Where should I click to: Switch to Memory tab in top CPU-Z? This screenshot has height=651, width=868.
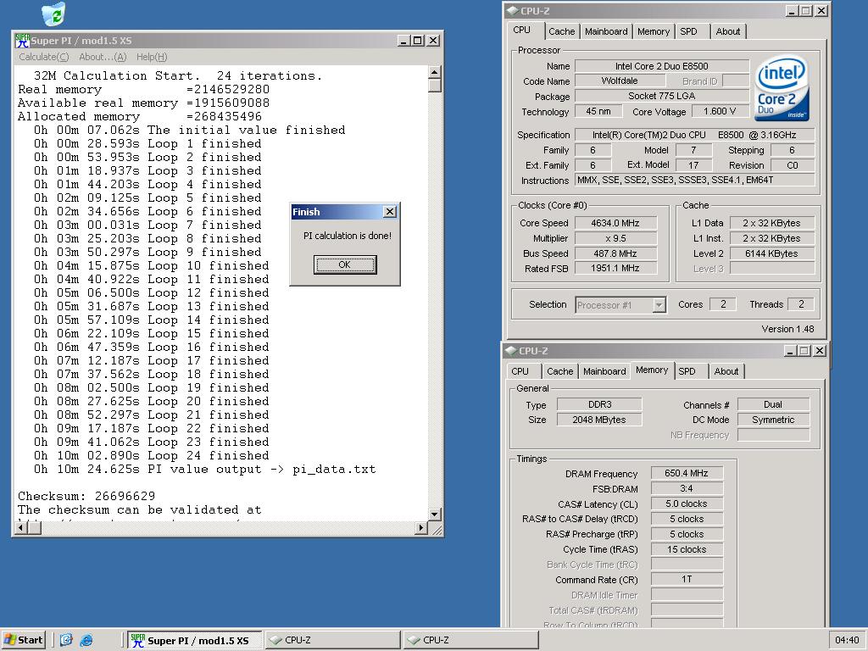pyautogui.click(x=654, y=31)
